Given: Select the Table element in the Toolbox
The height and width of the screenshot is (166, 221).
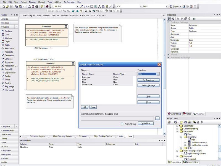Looking at the screenshot, I should [x=7, y=45].
